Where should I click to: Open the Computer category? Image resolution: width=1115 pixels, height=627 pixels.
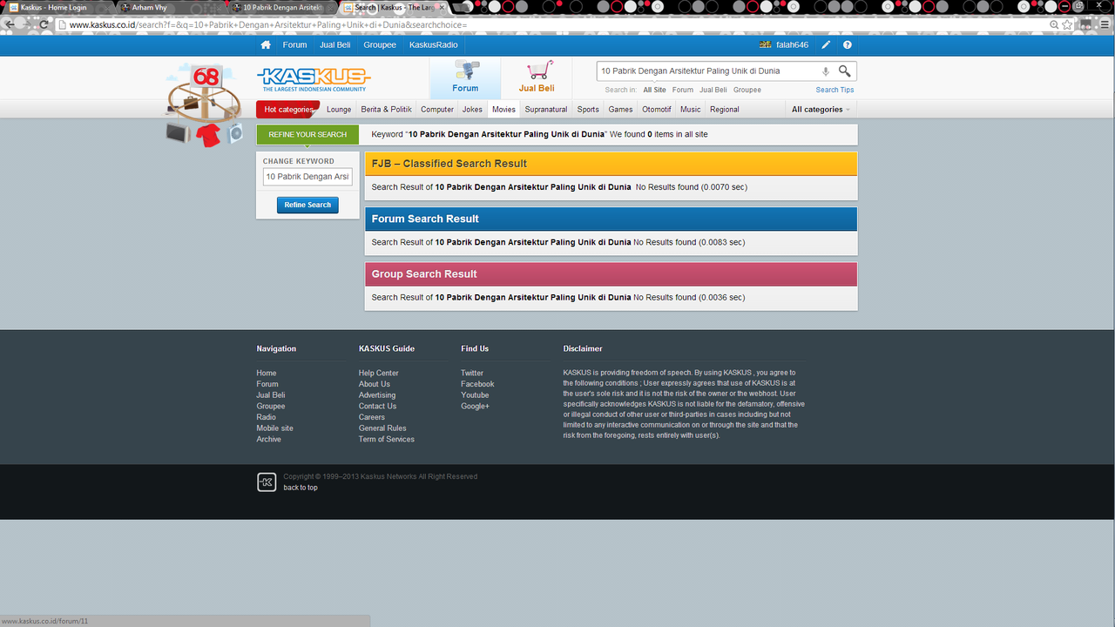click(x=437, y=110)
